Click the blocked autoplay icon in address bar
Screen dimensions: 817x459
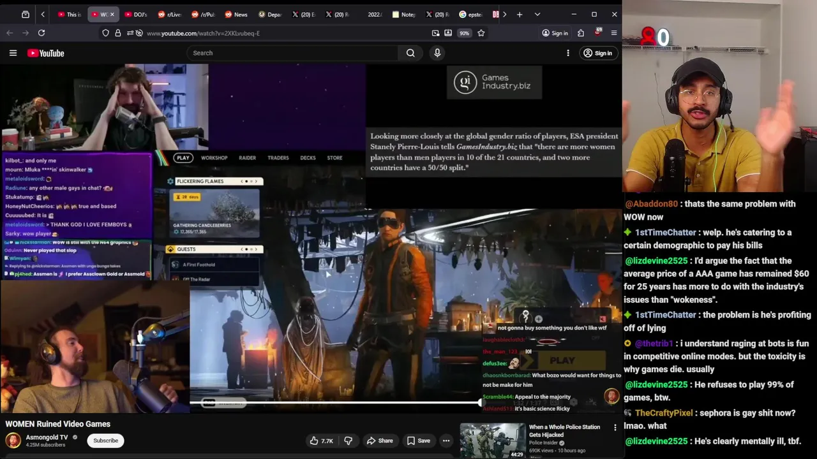[139, 33]
